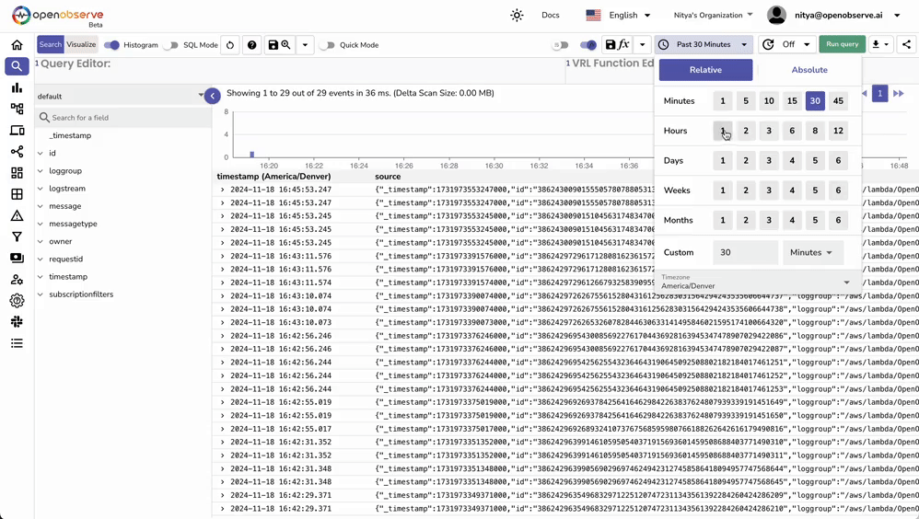919x519 pixels.
Task: Open the funnel filter sidebar icon
Action: (17, 236)
